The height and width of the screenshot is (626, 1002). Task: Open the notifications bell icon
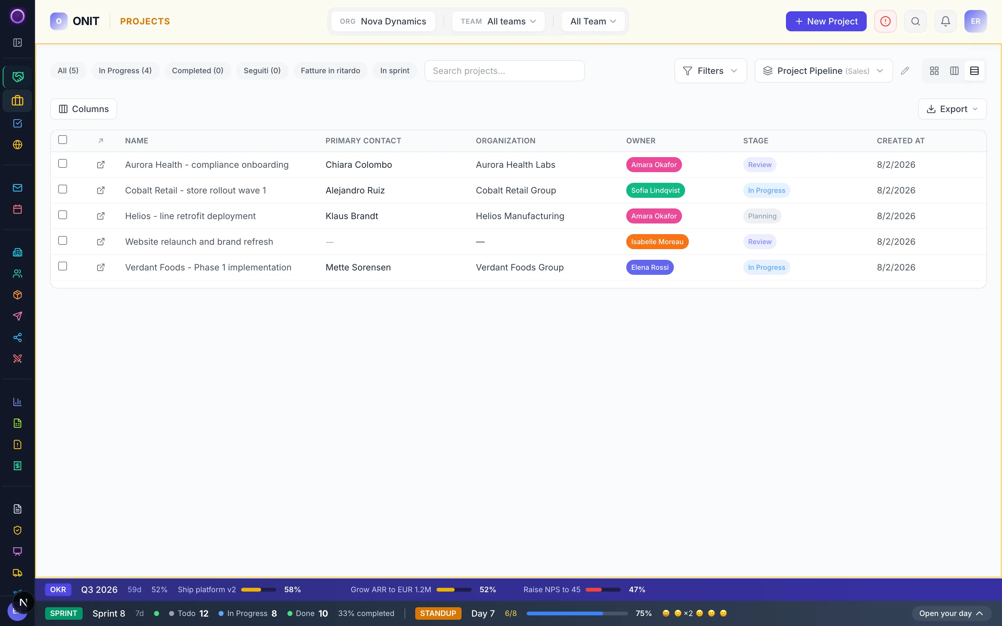[945, 21]
